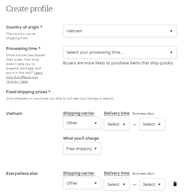The height and width of the screenshot is (194, 184).
Task: Choose minimum delivery time for Everywhere else
Action: tap(116, 184)
